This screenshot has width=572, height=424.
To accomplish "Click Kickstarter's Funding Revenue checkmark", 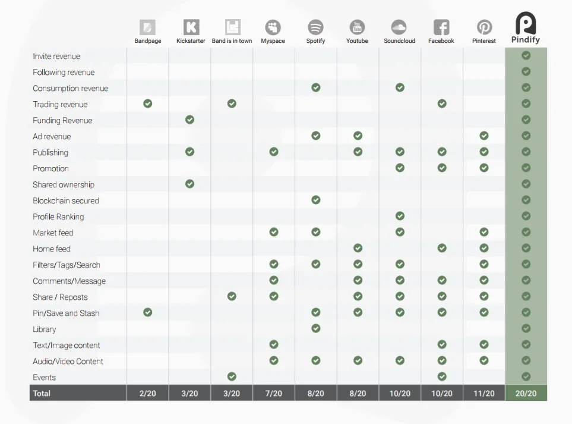I will click(189, 120).
